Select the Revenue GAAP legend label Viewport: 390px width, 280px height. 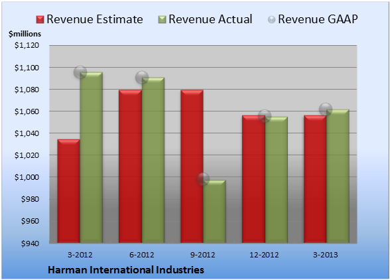pos(318,19)
